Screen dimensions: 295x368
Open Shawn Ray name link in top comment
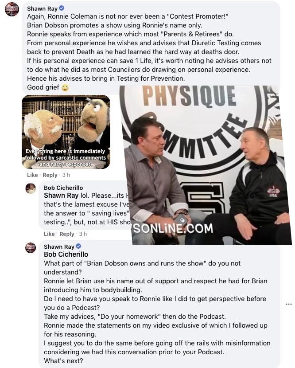[x=42, y=9]
